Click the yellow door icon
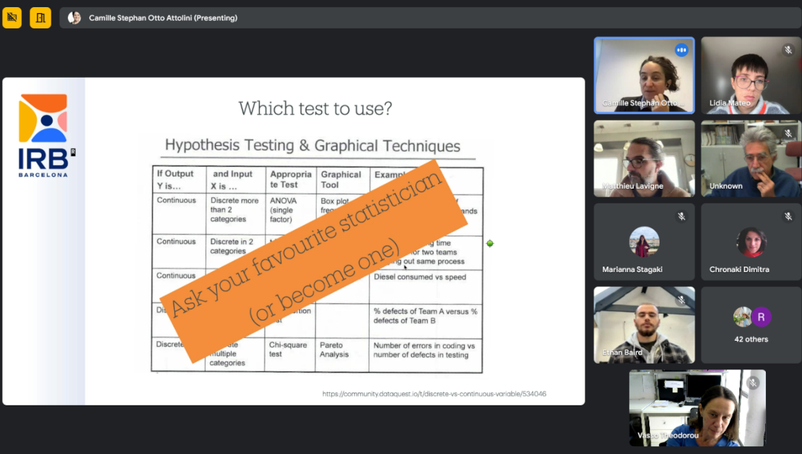The width and height of the screenshot is (802, 454). pos(40,17)
